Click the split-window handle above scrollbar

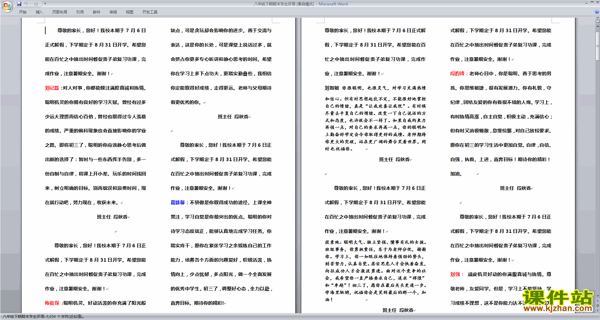click(598, 18)
